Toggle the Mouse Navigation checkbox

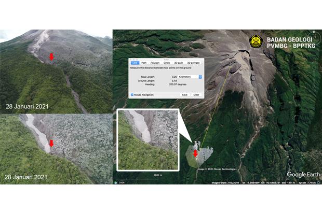pos(132,95)
